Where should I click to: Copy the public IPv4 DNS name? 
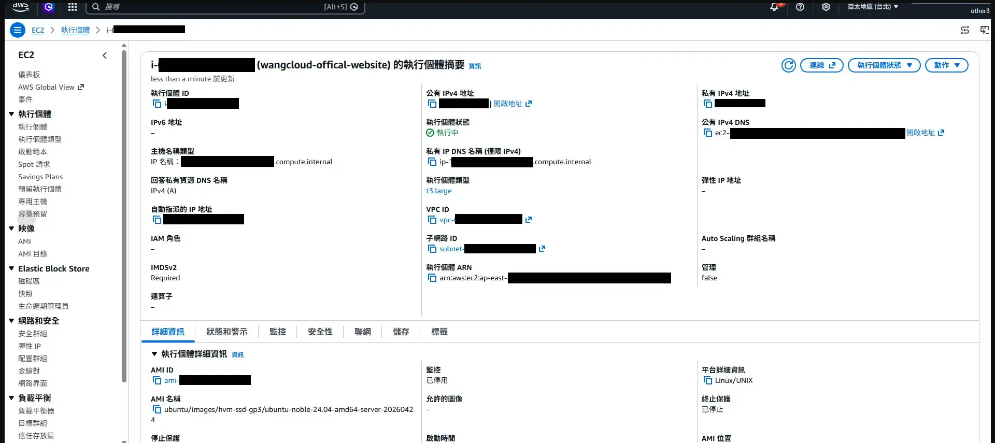pyautogui.click(x=708, y=133)
